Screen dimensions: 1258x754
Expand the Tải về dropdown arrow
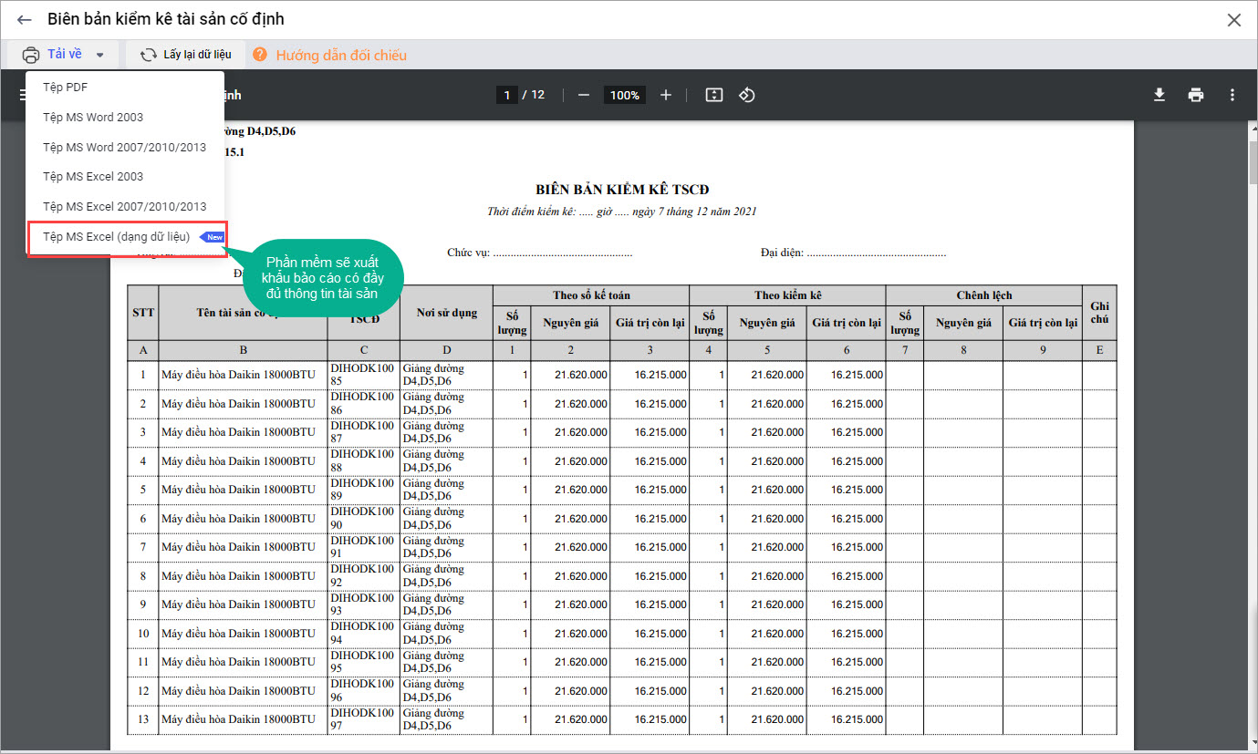coord(99,55)
